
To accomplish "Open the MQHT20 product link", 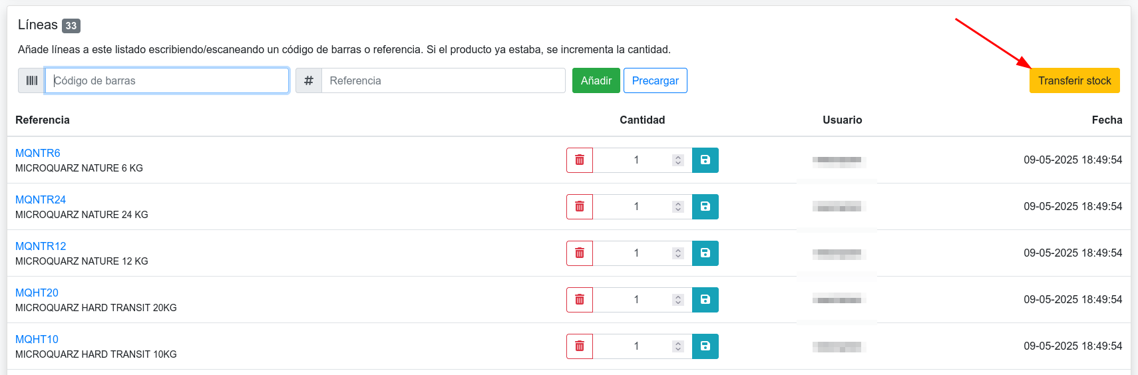I will click(37, 293).
